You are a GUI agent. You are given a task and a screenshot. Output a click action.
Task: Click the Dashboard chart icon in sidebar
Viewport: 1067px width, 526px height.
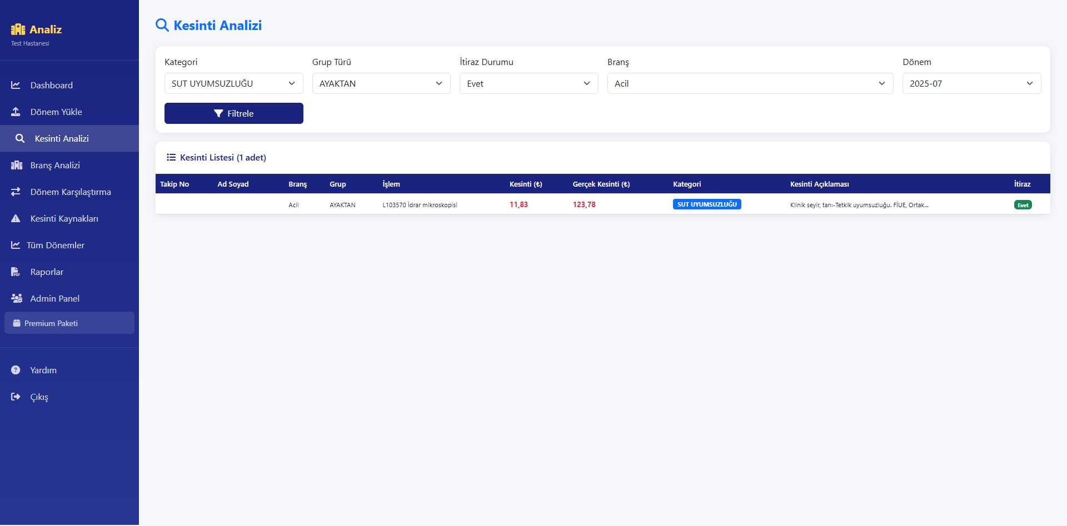click(16, 85)
